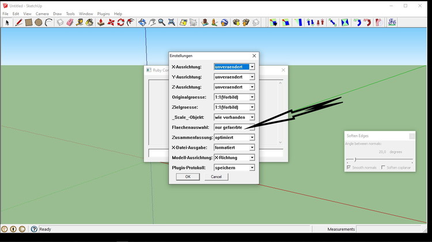
Task: Click the Paint Bucket tool
Action: click(90, 22)
